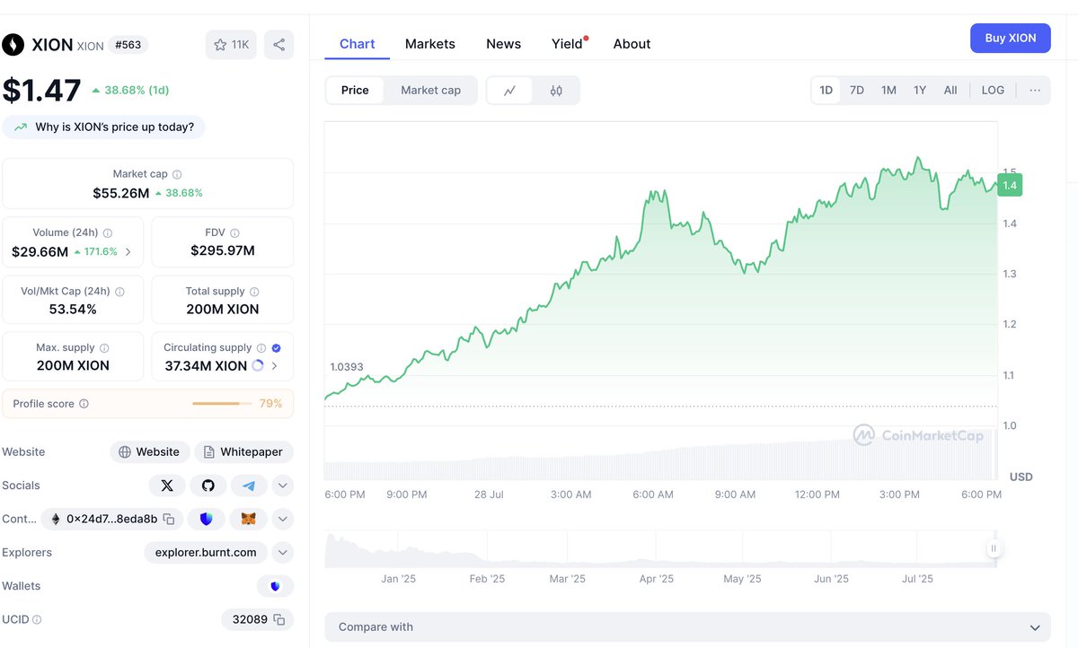
Task: Select Price chart toggle
Action: point(355,90)
